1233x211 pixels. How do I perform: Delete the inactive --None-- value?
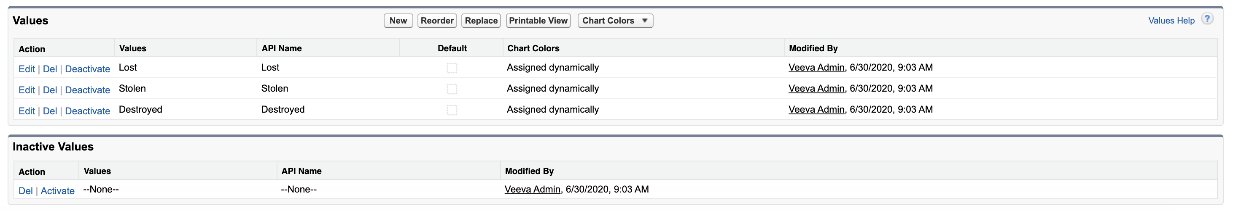click(x=25, y=191)
